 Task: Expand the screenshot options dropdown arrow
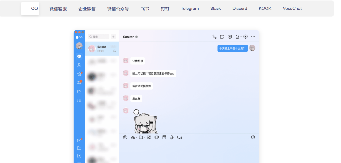[x=136, y=137]
